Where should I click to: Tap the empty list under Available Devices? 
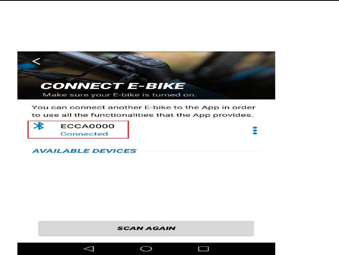pyautogui.click(x=146, y=186)
